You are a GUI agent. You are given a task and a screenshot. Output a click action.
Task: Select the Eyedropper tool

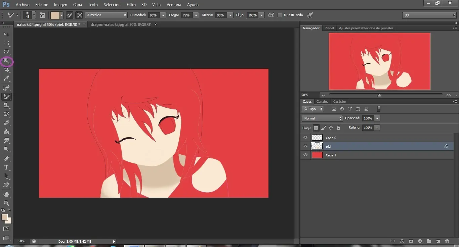pos(6,79)
